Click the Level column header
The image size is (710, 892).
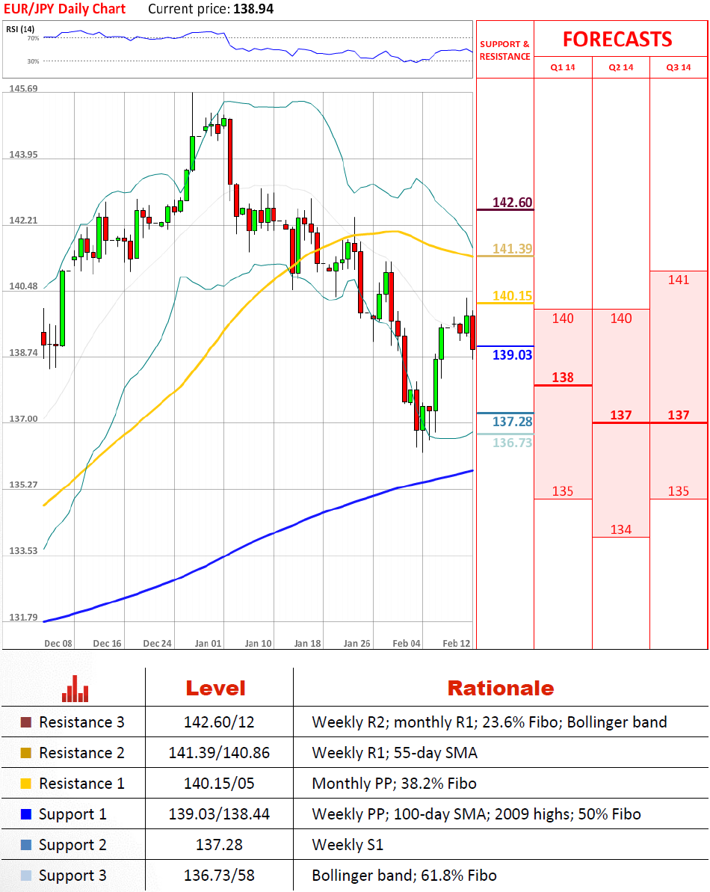click(215, 688)
